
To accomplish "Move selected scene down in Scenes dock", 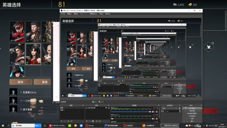I will 72,121.
